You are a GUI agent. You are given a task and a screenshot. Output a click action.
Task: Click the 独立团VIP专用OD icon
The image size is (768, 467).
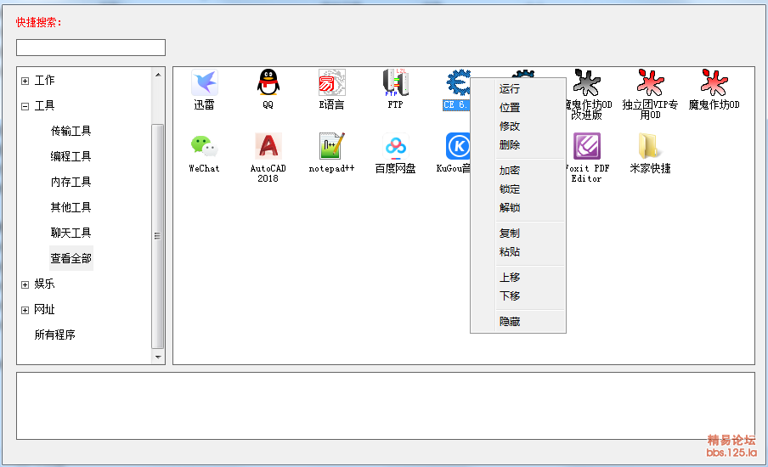650,82
